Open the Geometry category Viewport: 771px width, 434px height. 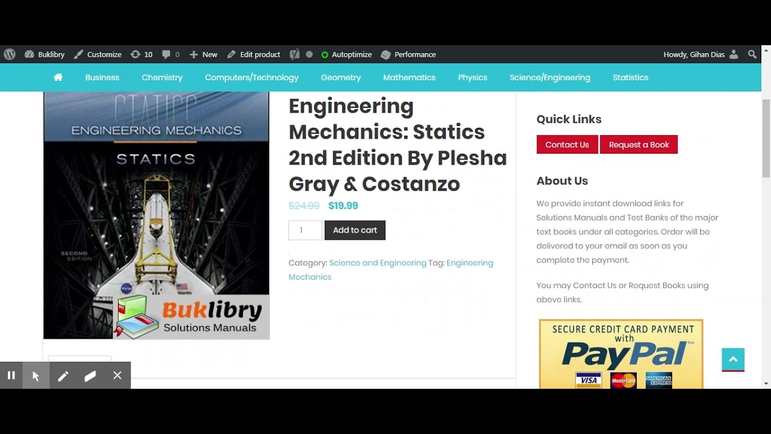click(341, 77)
